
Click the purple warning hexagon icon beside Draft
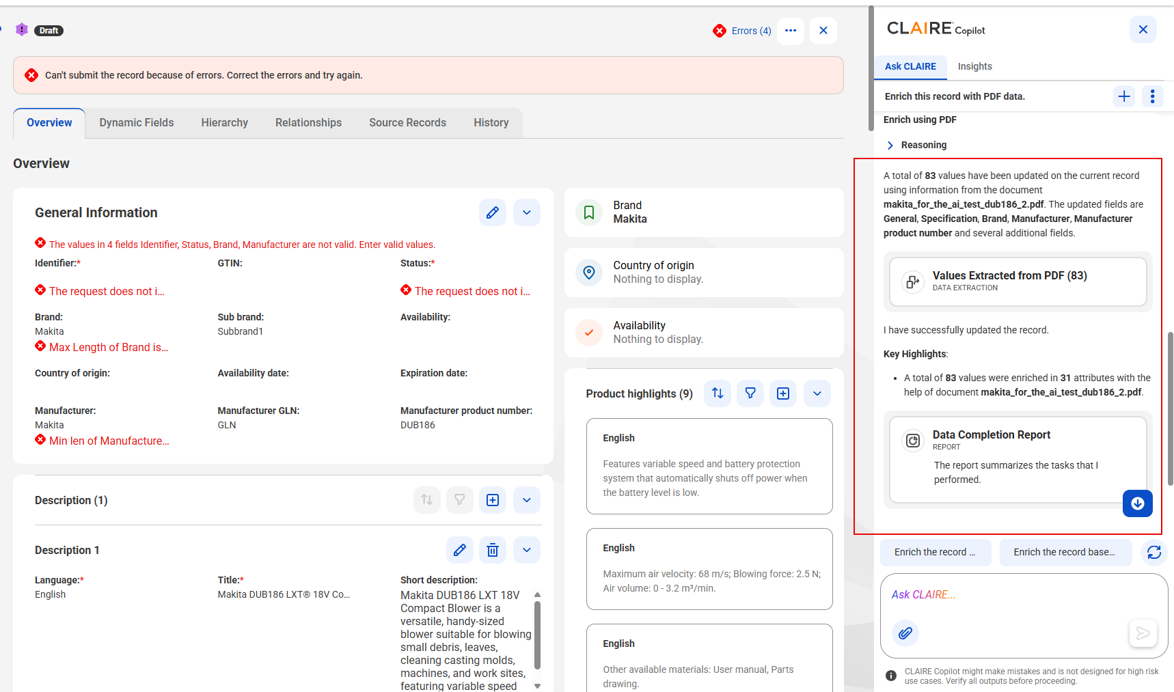coord(22,29)
